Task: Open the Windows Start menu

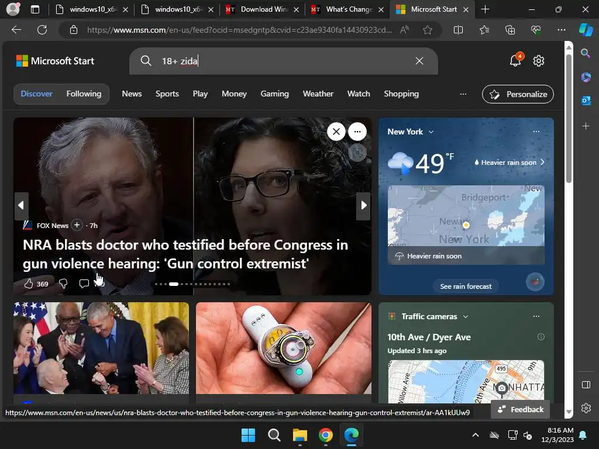Action: click(248, 435)
